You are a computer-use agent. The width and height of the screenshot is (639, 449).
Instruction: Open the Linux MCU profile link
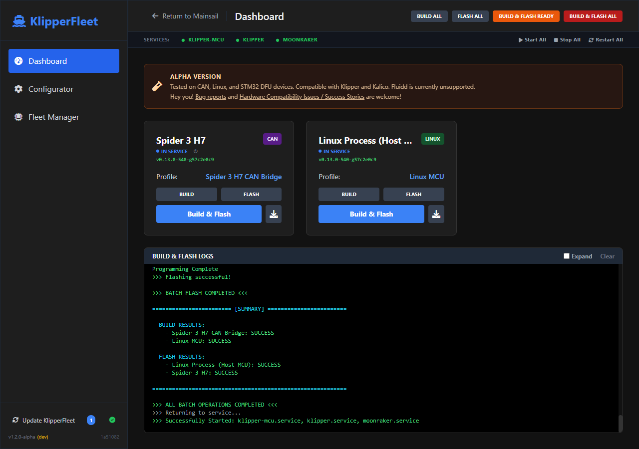click(x=427, y=177)
